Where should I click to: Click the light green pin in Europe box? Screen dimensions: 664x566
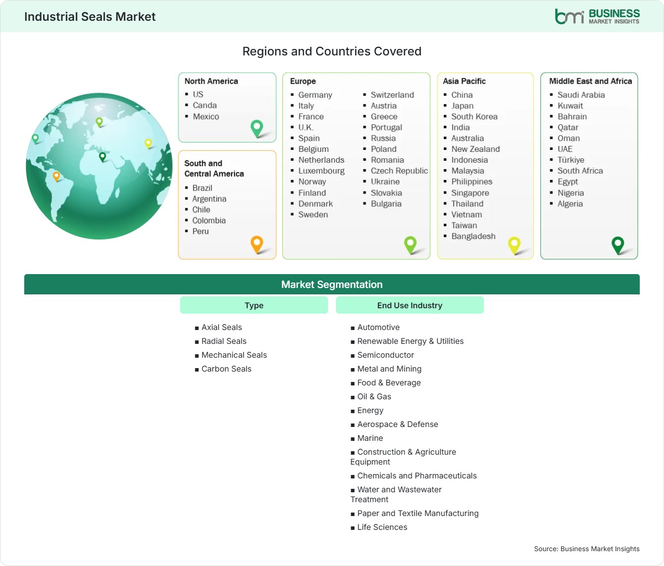pyautogui.click(x=410, y=244)
